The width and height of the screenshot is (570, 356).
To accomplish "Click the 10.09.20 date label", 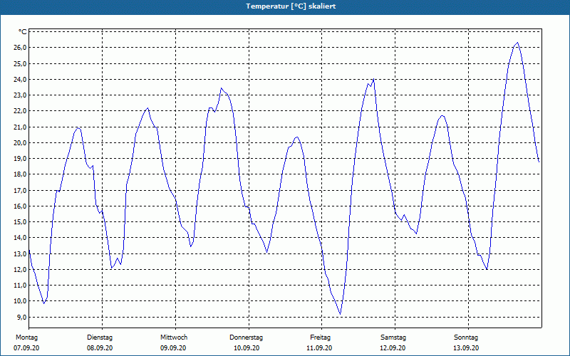I will (x=247, y=348).
